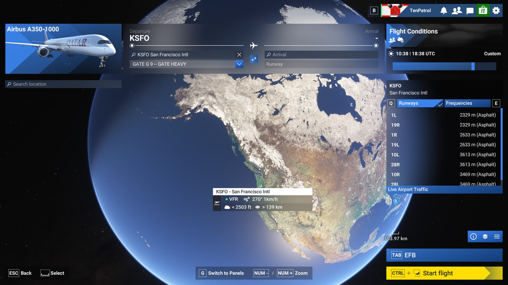Click Switch to Panels button
The image size is (508, 285).
pos(221,273)
